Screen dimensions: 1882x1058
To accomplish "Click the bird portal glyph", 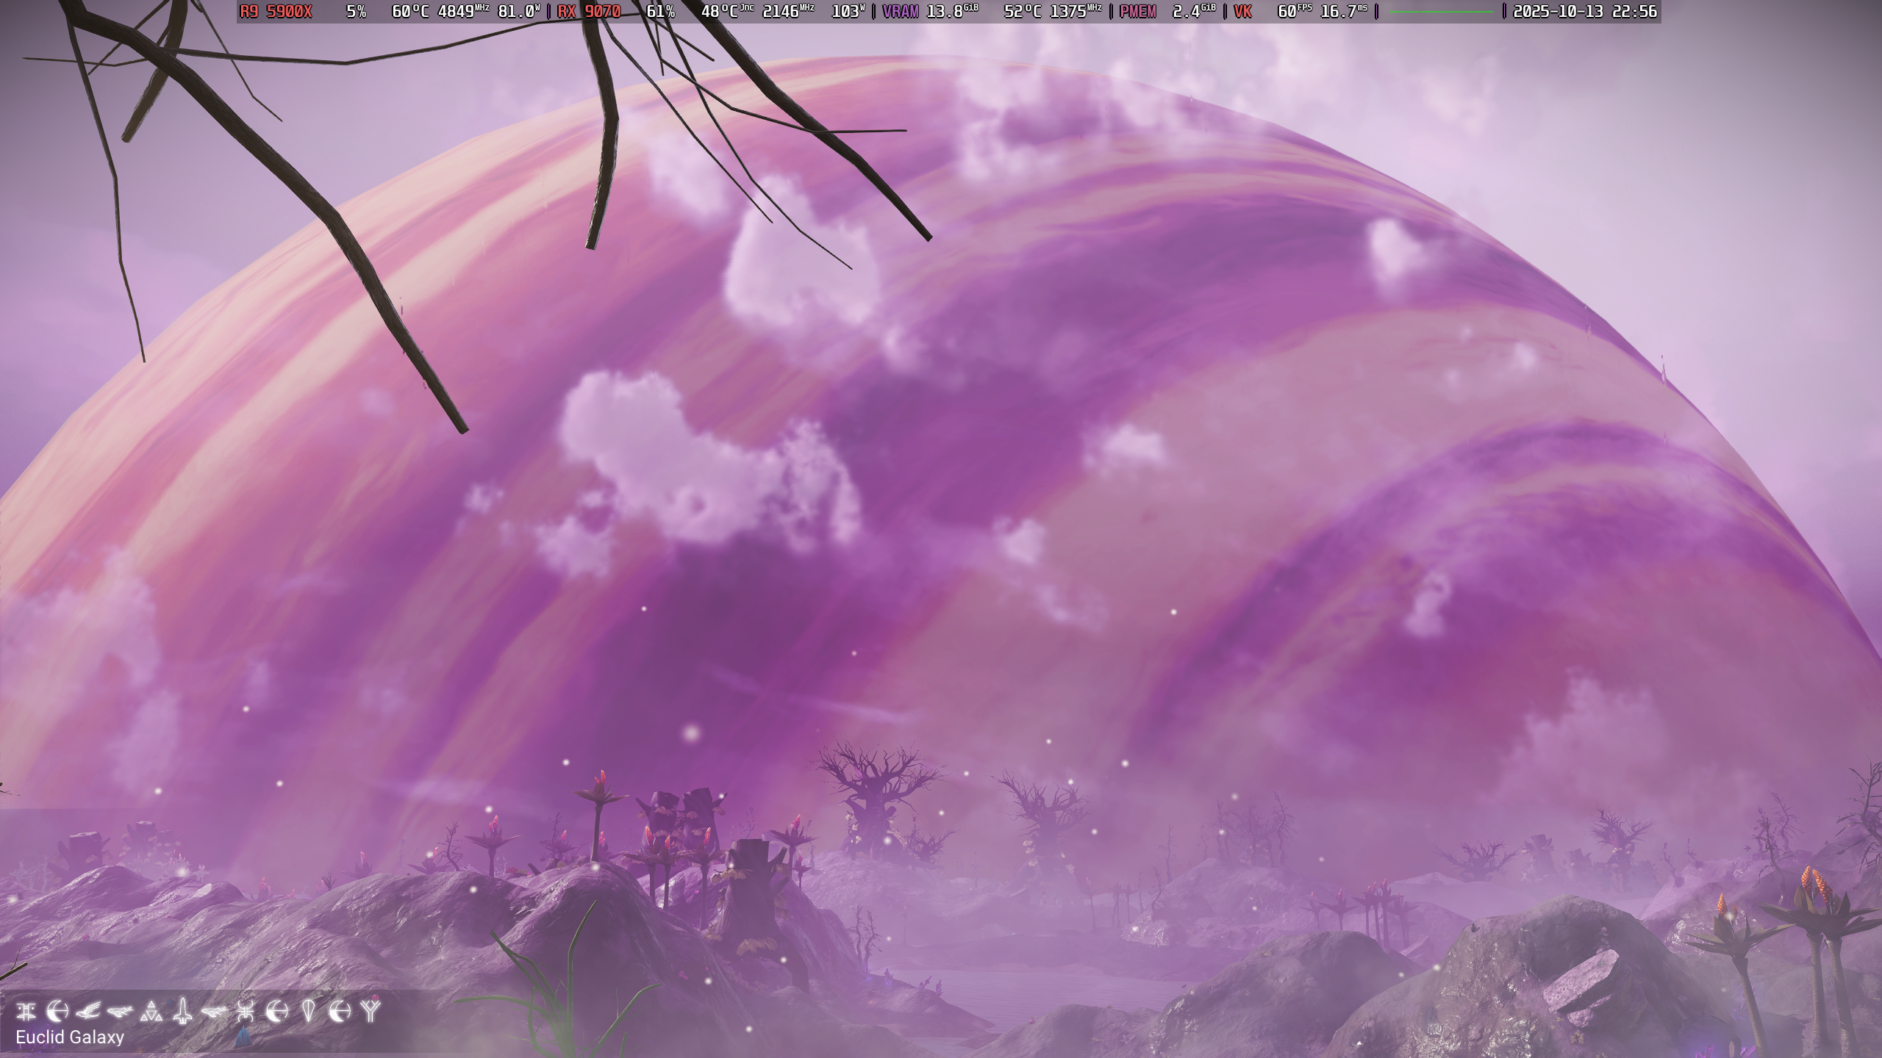I will point(87,1012).
